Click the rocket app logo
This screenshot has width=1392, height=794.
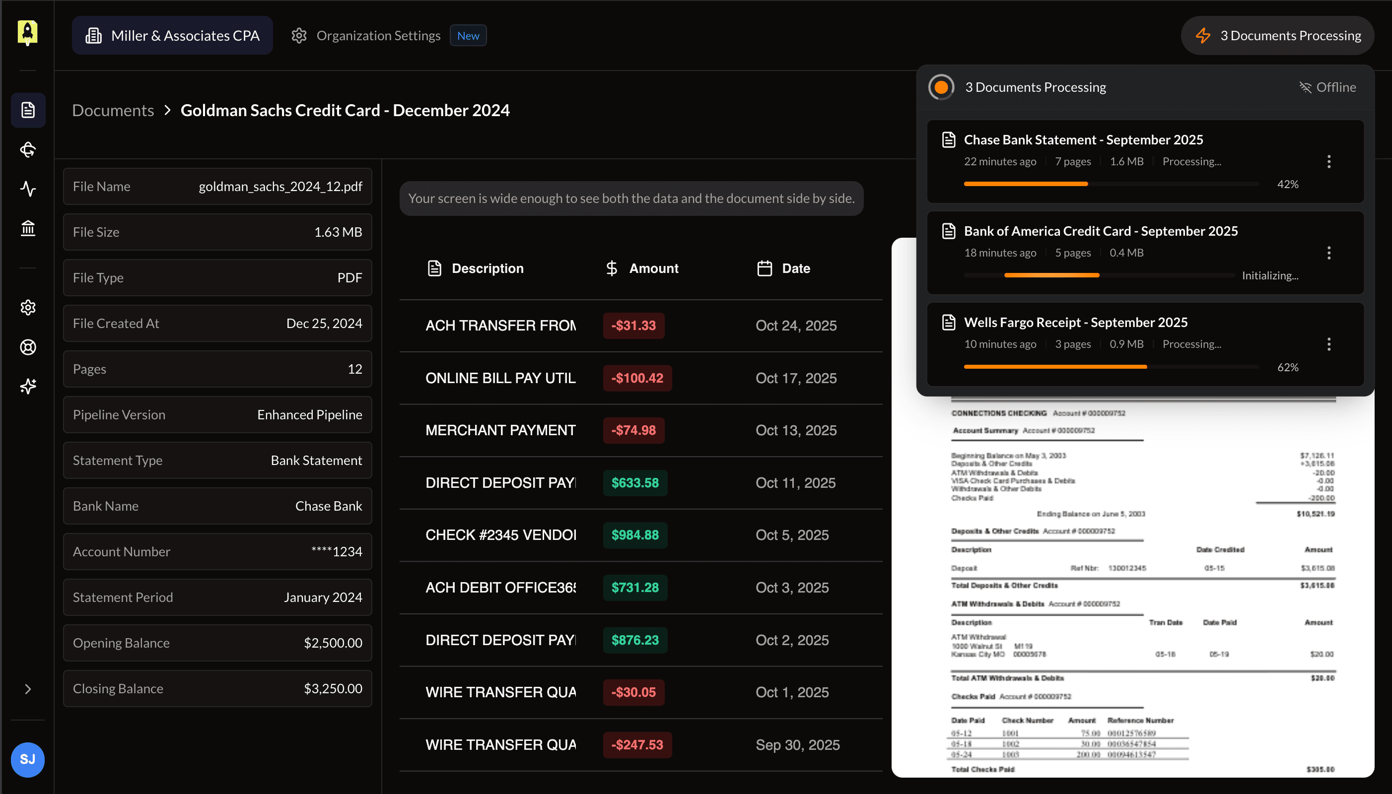[x=28, y=33]
